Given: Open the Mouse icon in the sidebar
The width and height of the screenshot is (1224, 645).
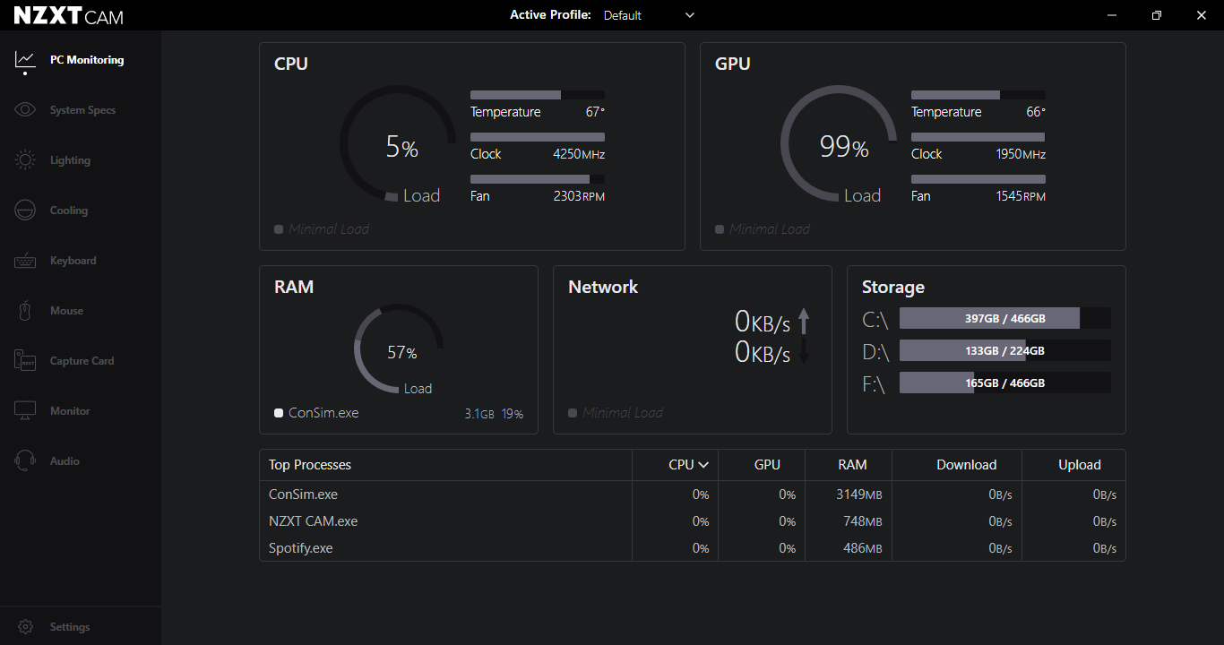Looking at the screenshot, I should 25,311.
